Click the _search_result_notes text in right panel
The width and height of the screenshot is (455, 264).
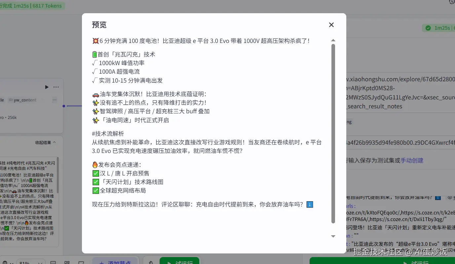374,106
